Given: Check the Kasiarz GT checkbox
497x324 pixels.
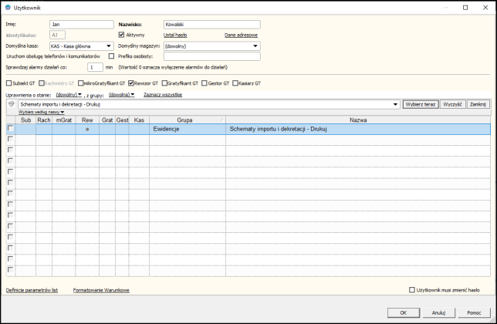Looking at the screenshot, I should (x=235, y=83).
